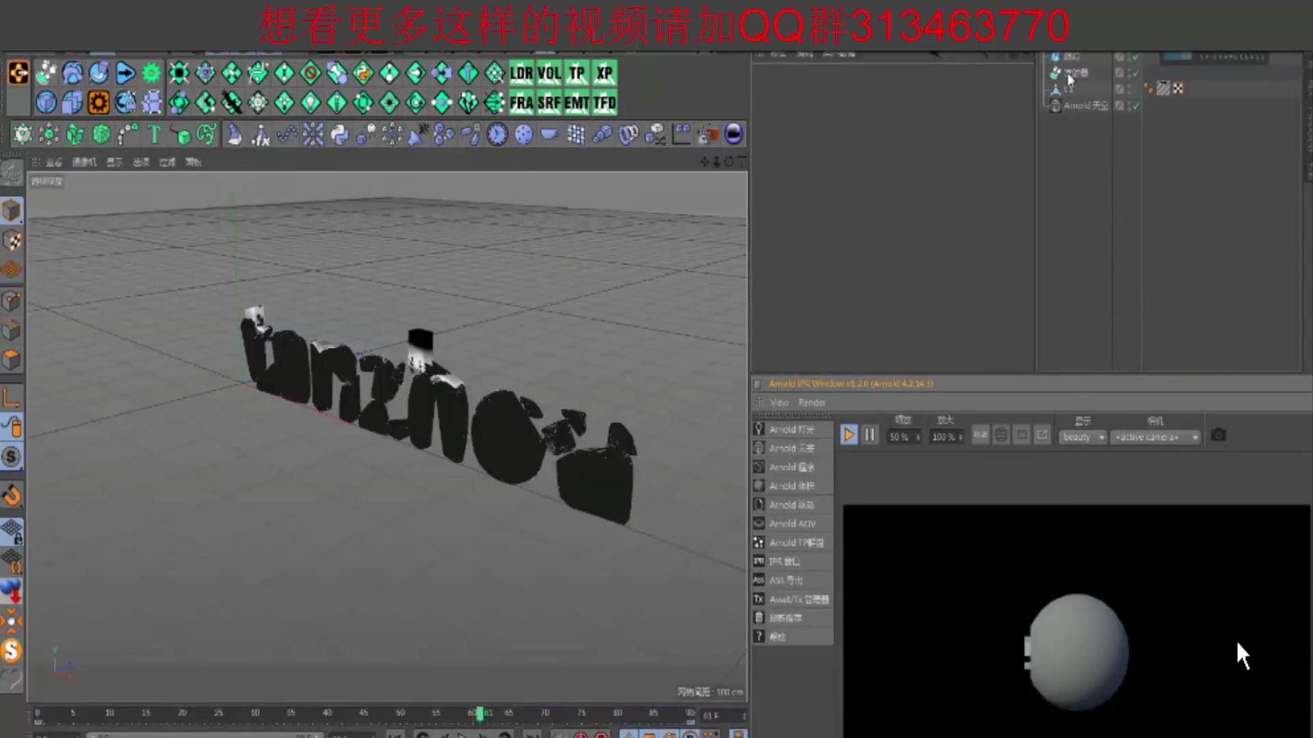Toggle enable checkmark for Arnold sky object
The height and width of the screenshot is (738, 1313).
coord(1135,106)
